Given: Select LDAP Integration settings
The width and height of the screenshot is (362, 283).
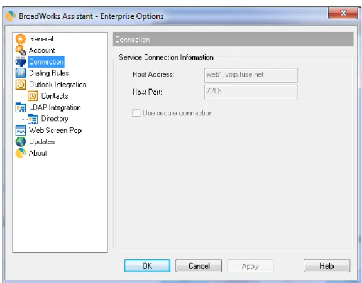Looking at the screenshot, I should point(55,108).
